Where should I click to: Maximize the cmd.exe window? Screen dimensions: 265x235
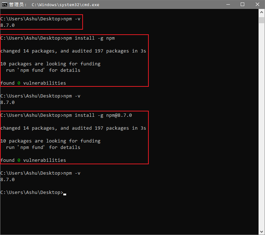tap(242, 5)
